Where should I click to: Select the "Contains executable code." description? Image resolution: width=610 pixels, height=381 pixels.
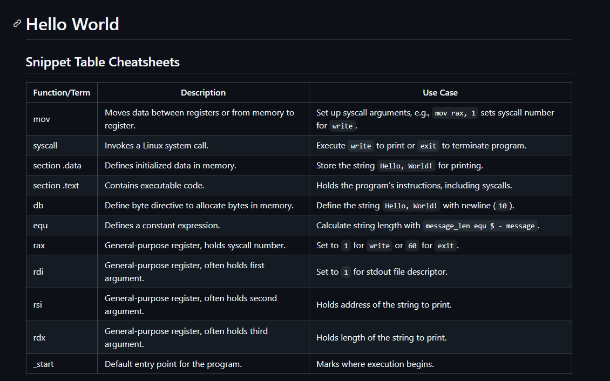click(154, 186)
